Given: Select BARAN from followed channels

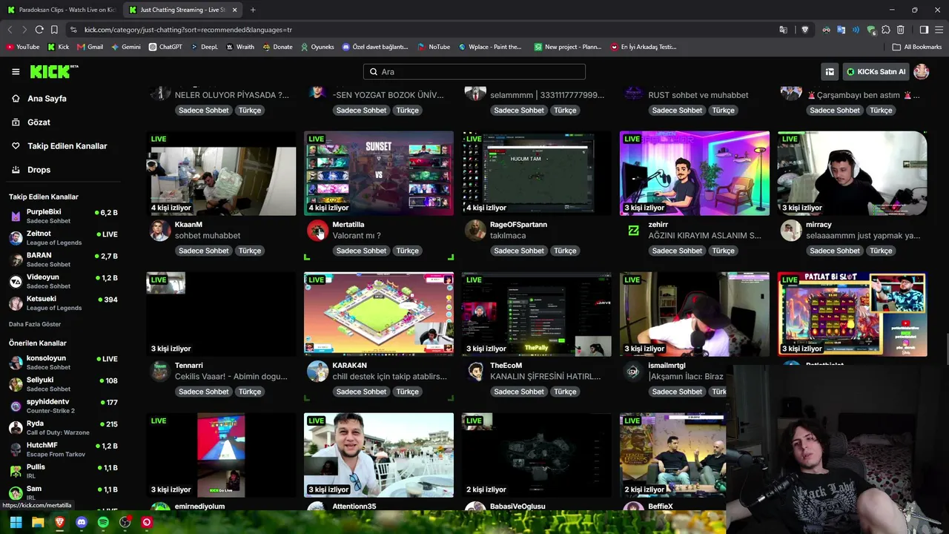Looking at the screenshot, I should (x=63, y=260).
